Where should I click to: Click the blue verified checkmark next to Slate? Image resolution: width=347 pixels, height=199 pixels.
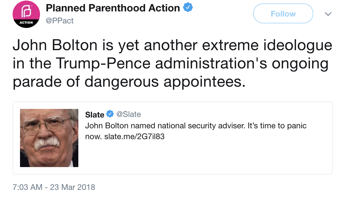[110, 114]
